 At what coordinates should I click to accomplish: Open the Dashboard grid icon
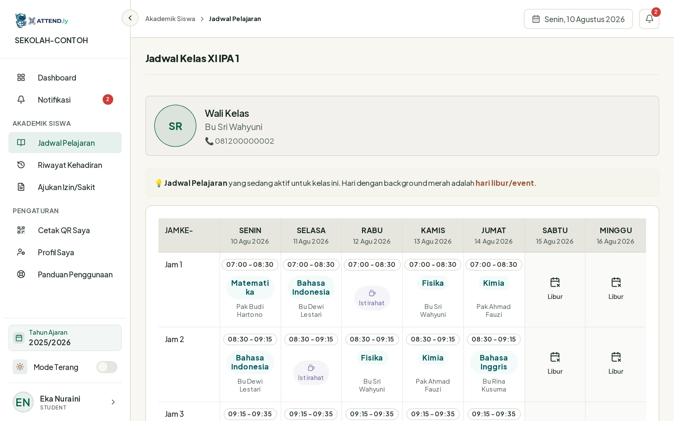21,77
